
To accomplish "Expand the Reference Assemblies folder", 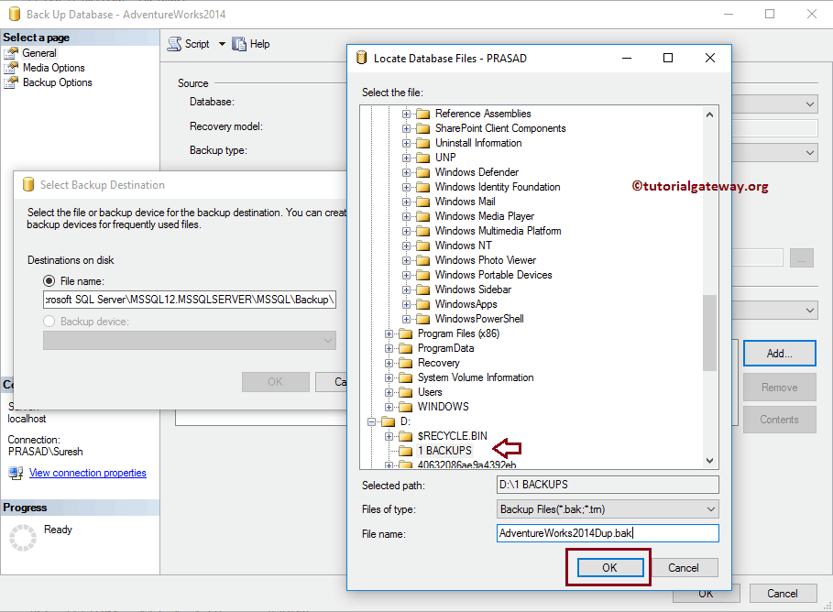I will 406,114.
